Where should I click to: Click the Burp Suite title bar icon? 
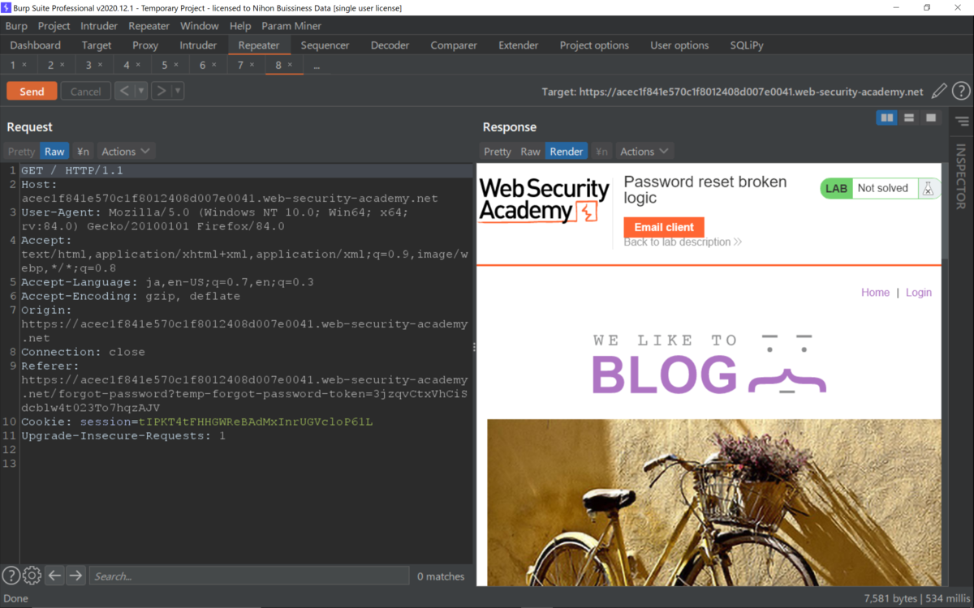click(6, 8)
